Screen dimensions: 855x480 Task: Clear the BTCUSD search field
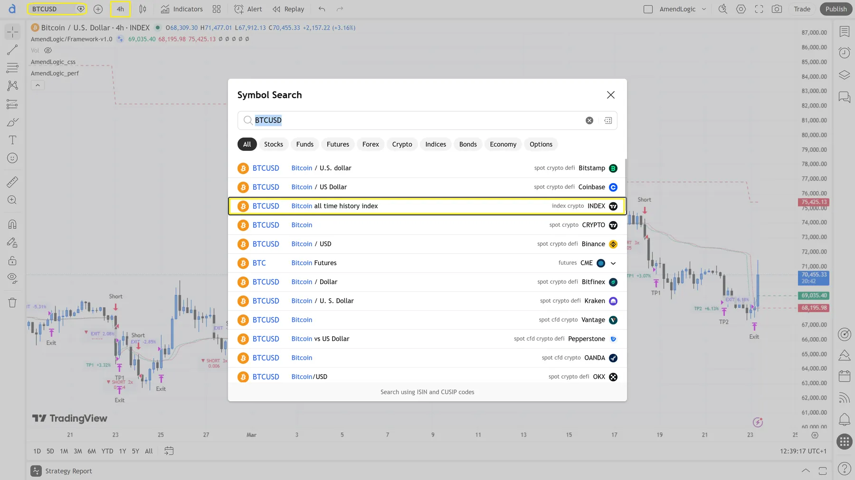click(589, 120)
